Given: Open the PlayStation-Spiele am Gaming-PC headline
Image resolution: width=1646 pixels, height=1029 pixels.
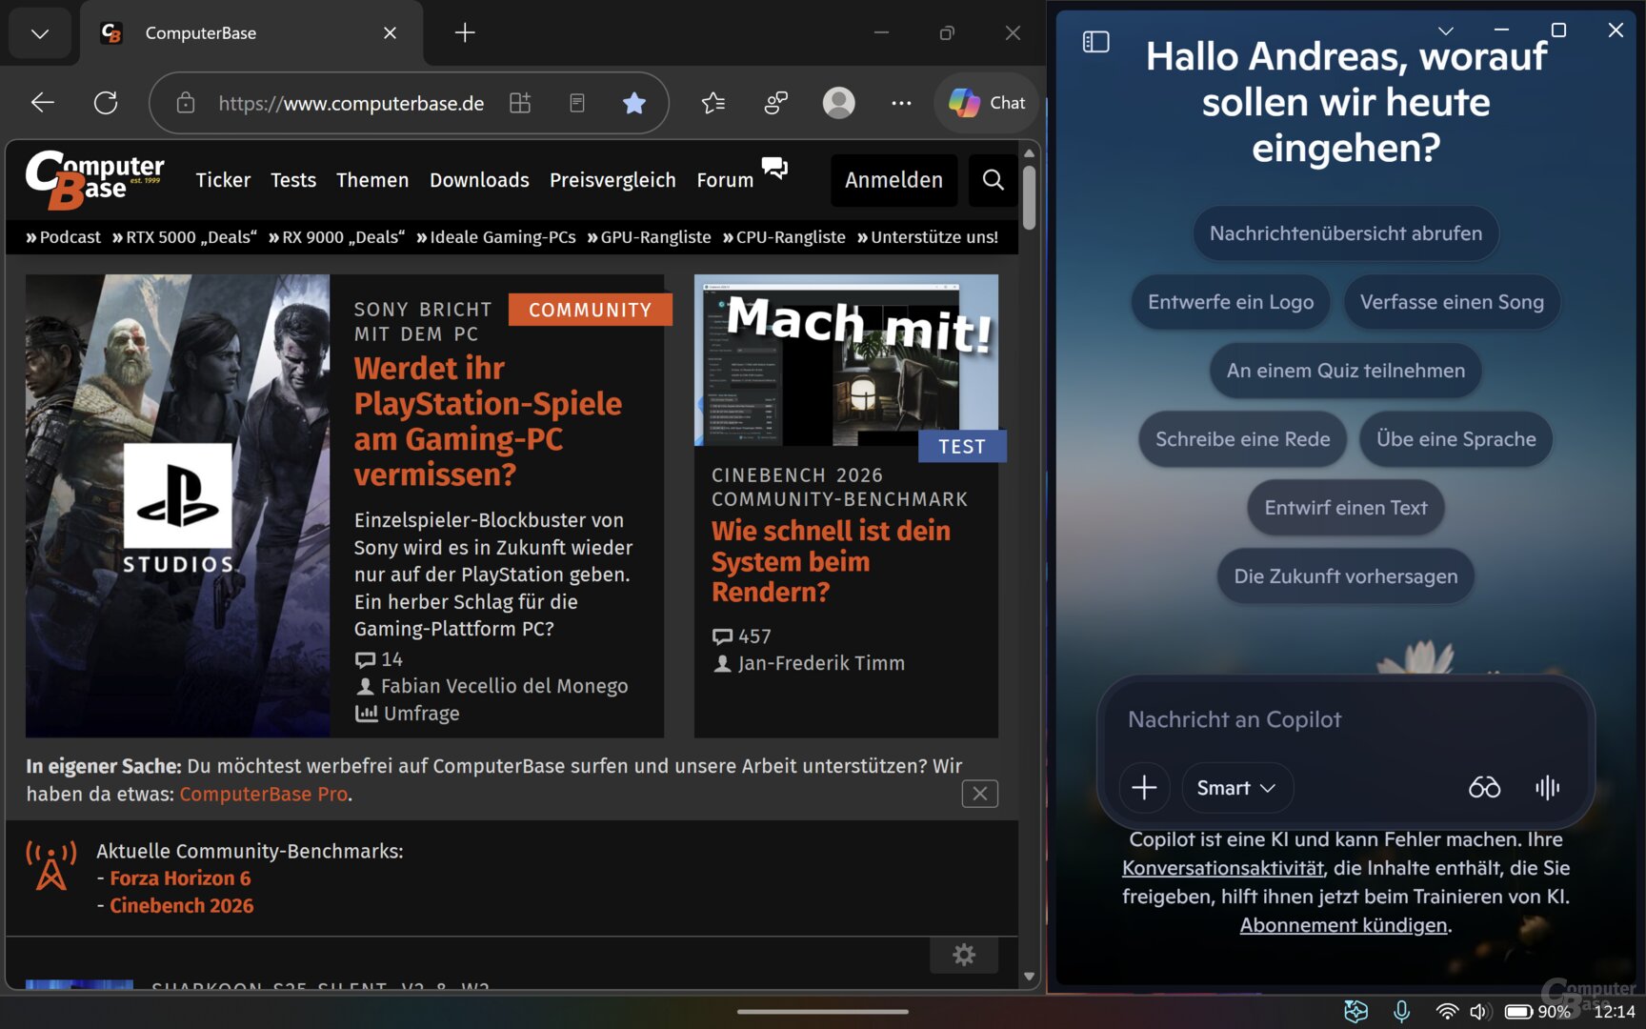Looking at the screenshot, I should 488,421.
